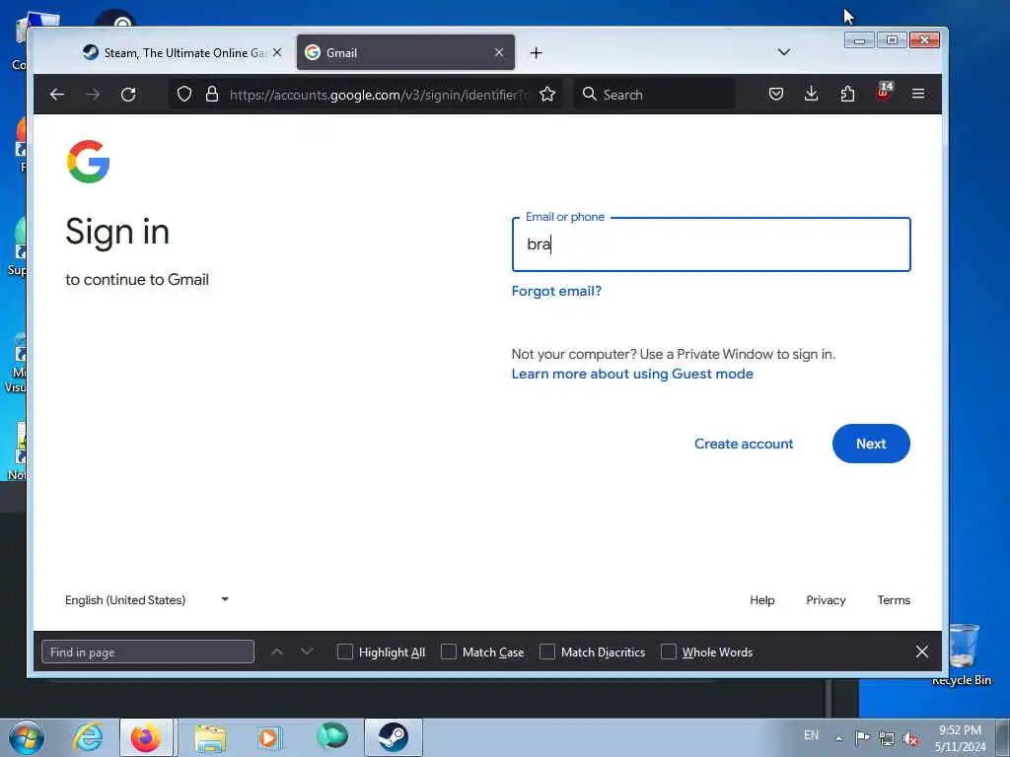This screenshot has height=757, width=1010.
Task: Click the Steam taskbar icon
Action: [393, 737]
